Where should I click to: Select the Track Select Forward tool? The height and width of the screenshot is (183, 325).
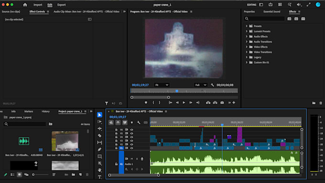coord(100,122)
